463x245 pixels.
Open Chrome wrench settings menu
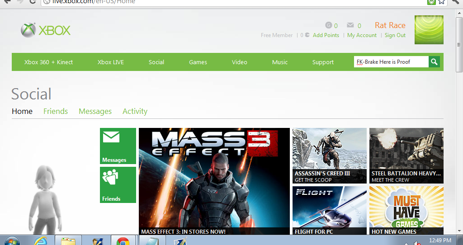click(x=456, y=2)
